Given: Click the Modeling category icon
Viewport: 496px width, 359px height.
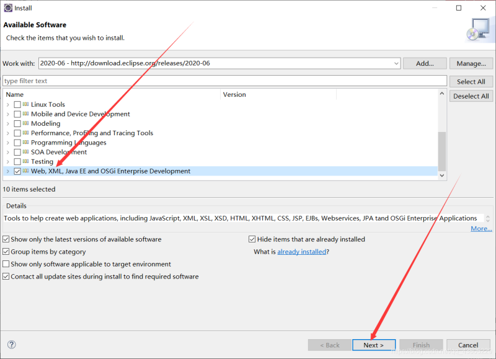Looking at the screenshot, I should pyautogui.click(x=25, y=123).
